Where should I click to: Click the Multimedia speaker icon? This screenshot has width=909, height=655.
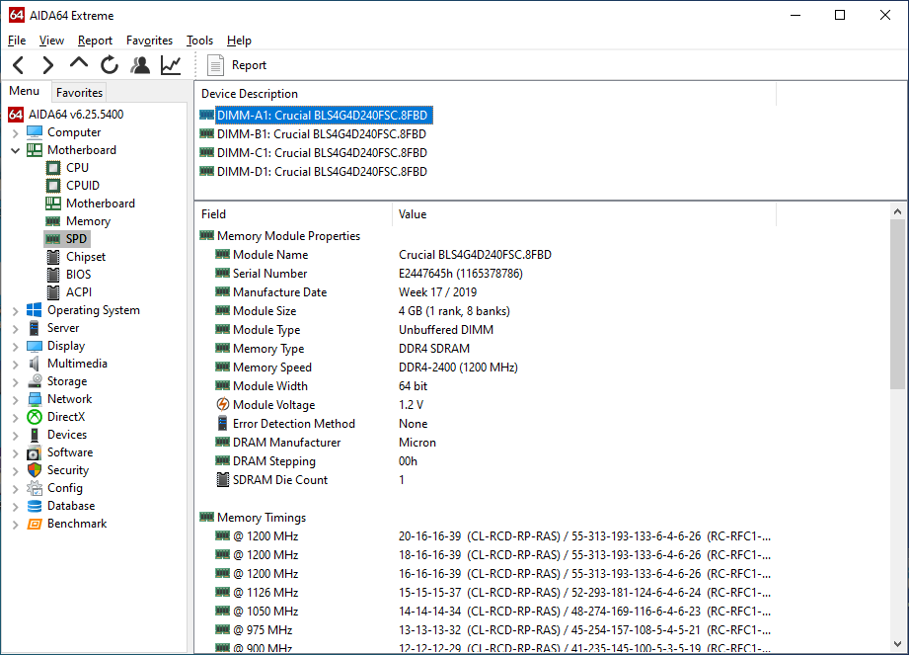(x=35, y=364)
